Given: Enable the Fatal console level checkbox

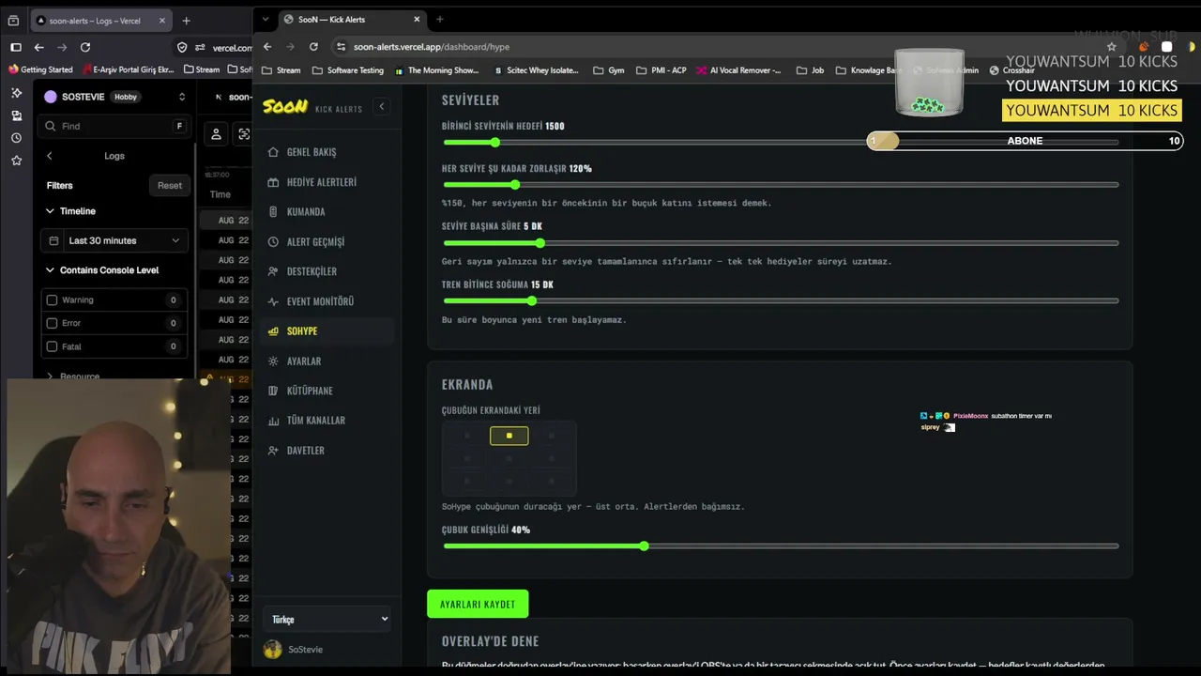Looking at the screenshot, I should [x=52, y=346].
